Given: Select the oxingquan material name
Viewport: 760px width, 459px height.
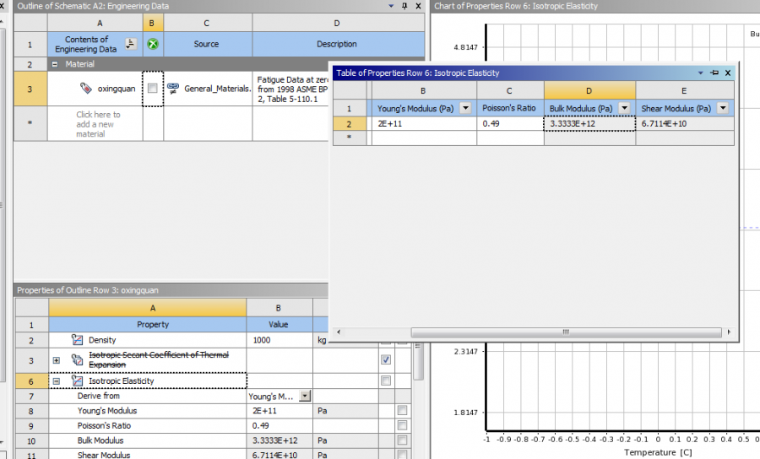Looking at the screenshot, I should (x=117, y=89).
